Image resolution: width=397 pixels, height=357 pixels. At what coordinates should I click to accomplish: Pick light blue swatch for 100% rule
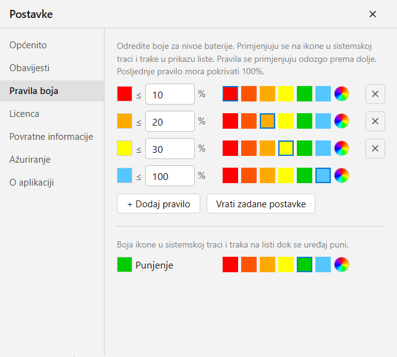point(323,175)
